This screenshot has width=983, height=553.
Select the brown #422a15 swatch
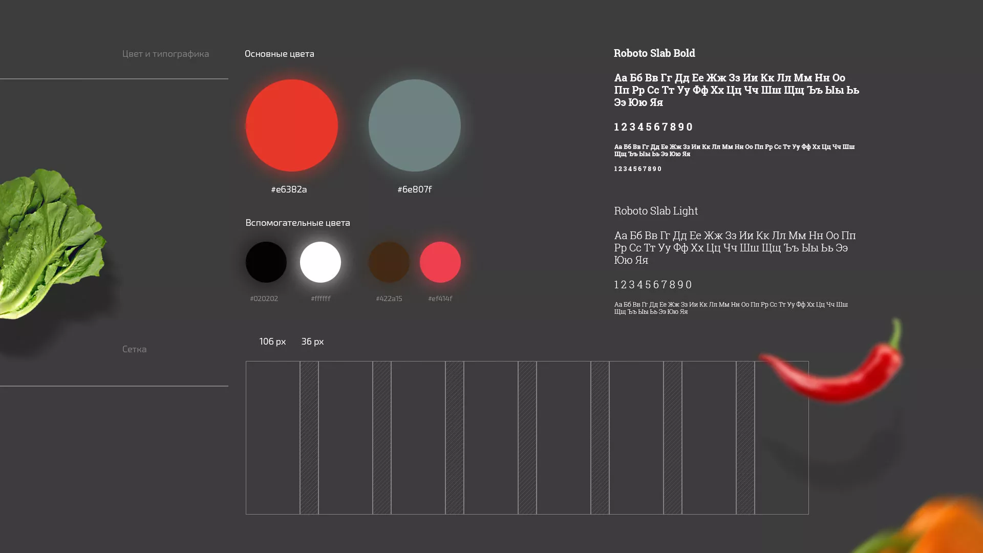pos(389,262)
